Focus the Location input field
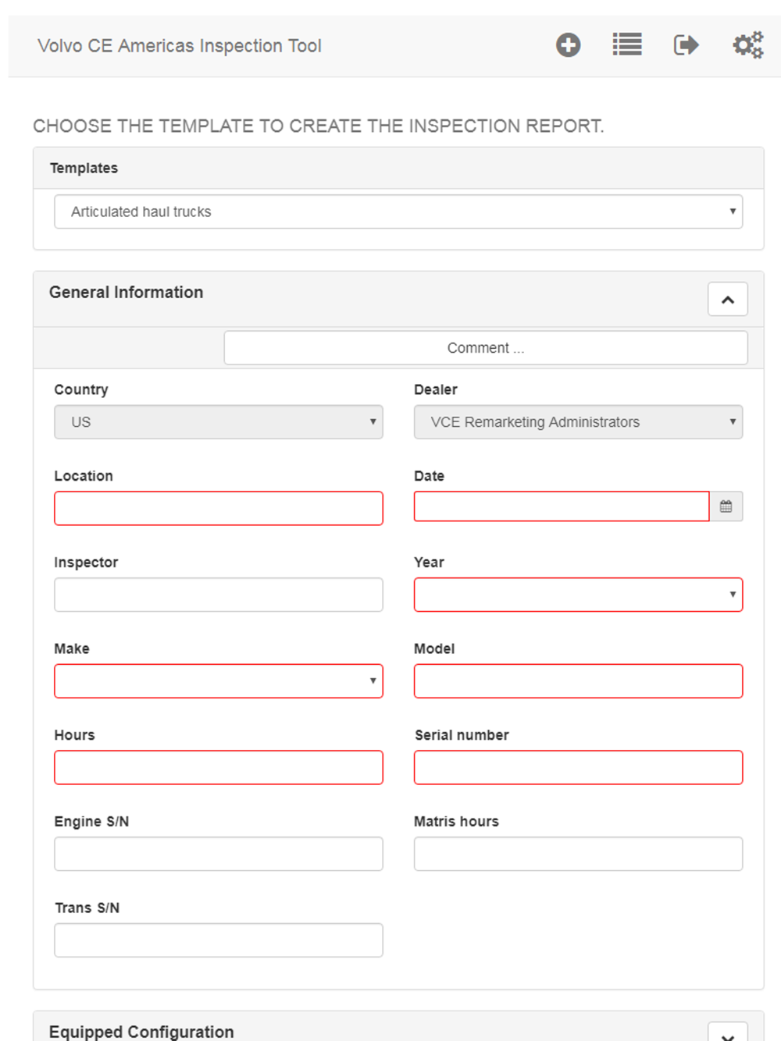This screenshot has height=1041, width=781. click(x=219, y=508)
